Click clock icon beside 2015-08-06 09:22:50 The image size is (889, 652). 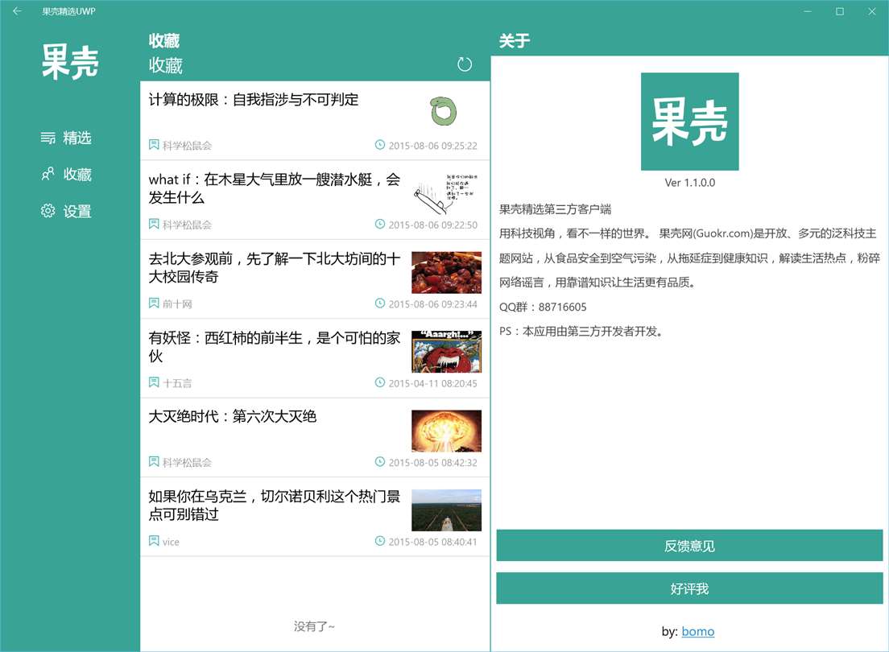click(380, 224)
